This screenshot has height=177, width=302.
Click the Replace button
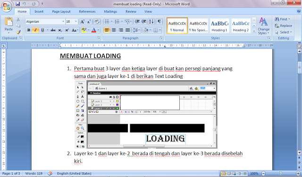click(283, 25)
